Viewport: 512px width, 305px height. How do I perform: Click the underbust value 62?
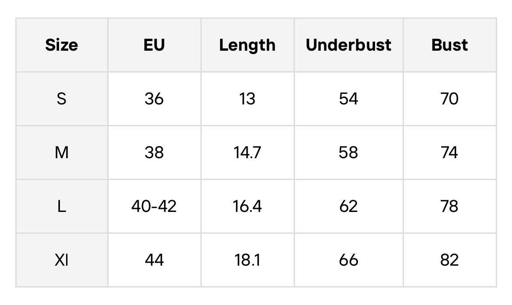(x=348, y=206)
